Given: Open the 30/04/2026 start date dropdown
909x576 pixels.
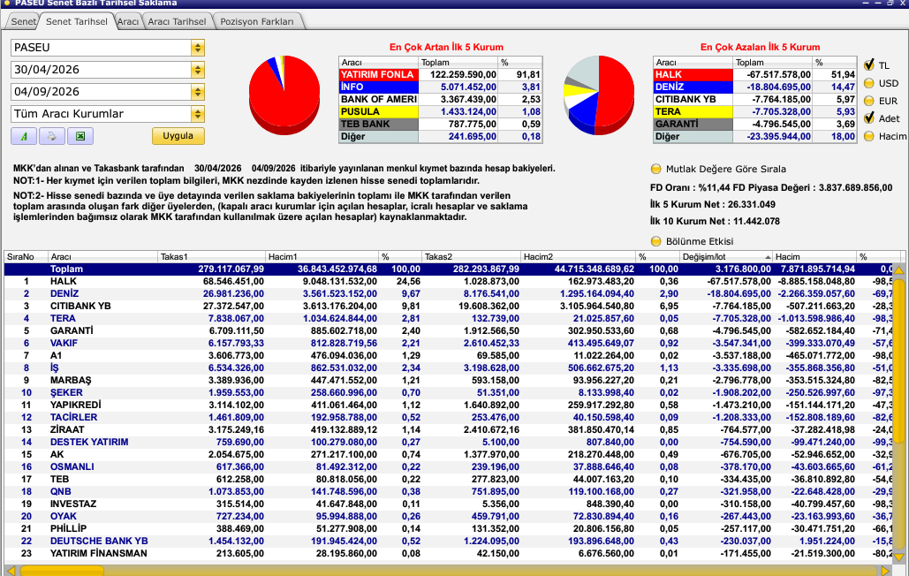Looking at the screenshot, I should 198,70.
